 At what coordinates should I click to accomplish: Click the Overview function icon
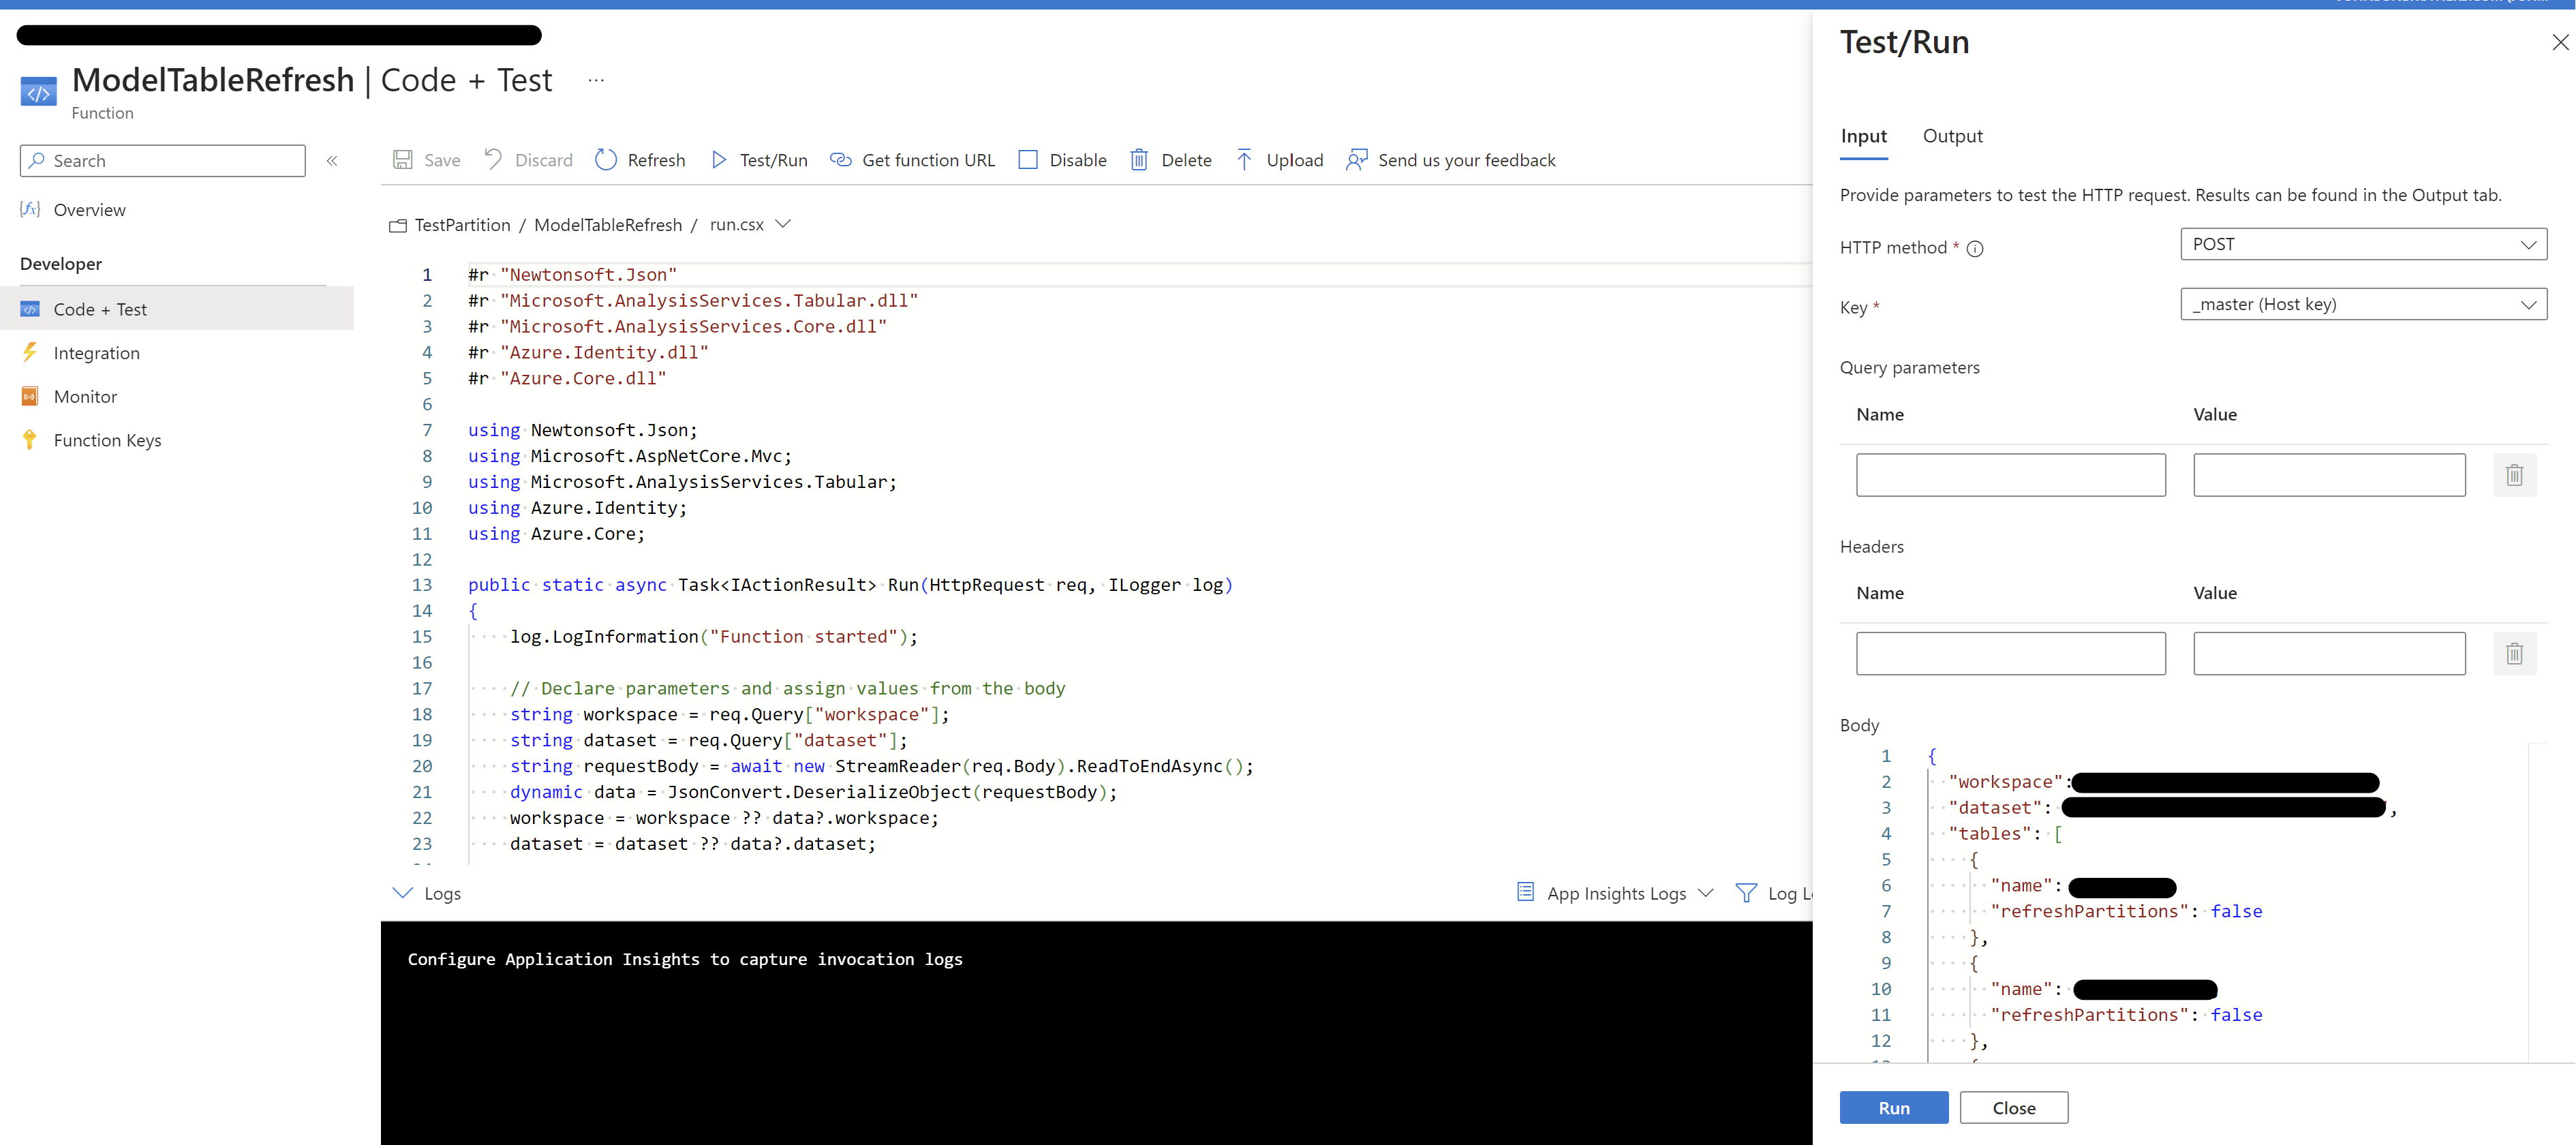click(x=30, y=209)
